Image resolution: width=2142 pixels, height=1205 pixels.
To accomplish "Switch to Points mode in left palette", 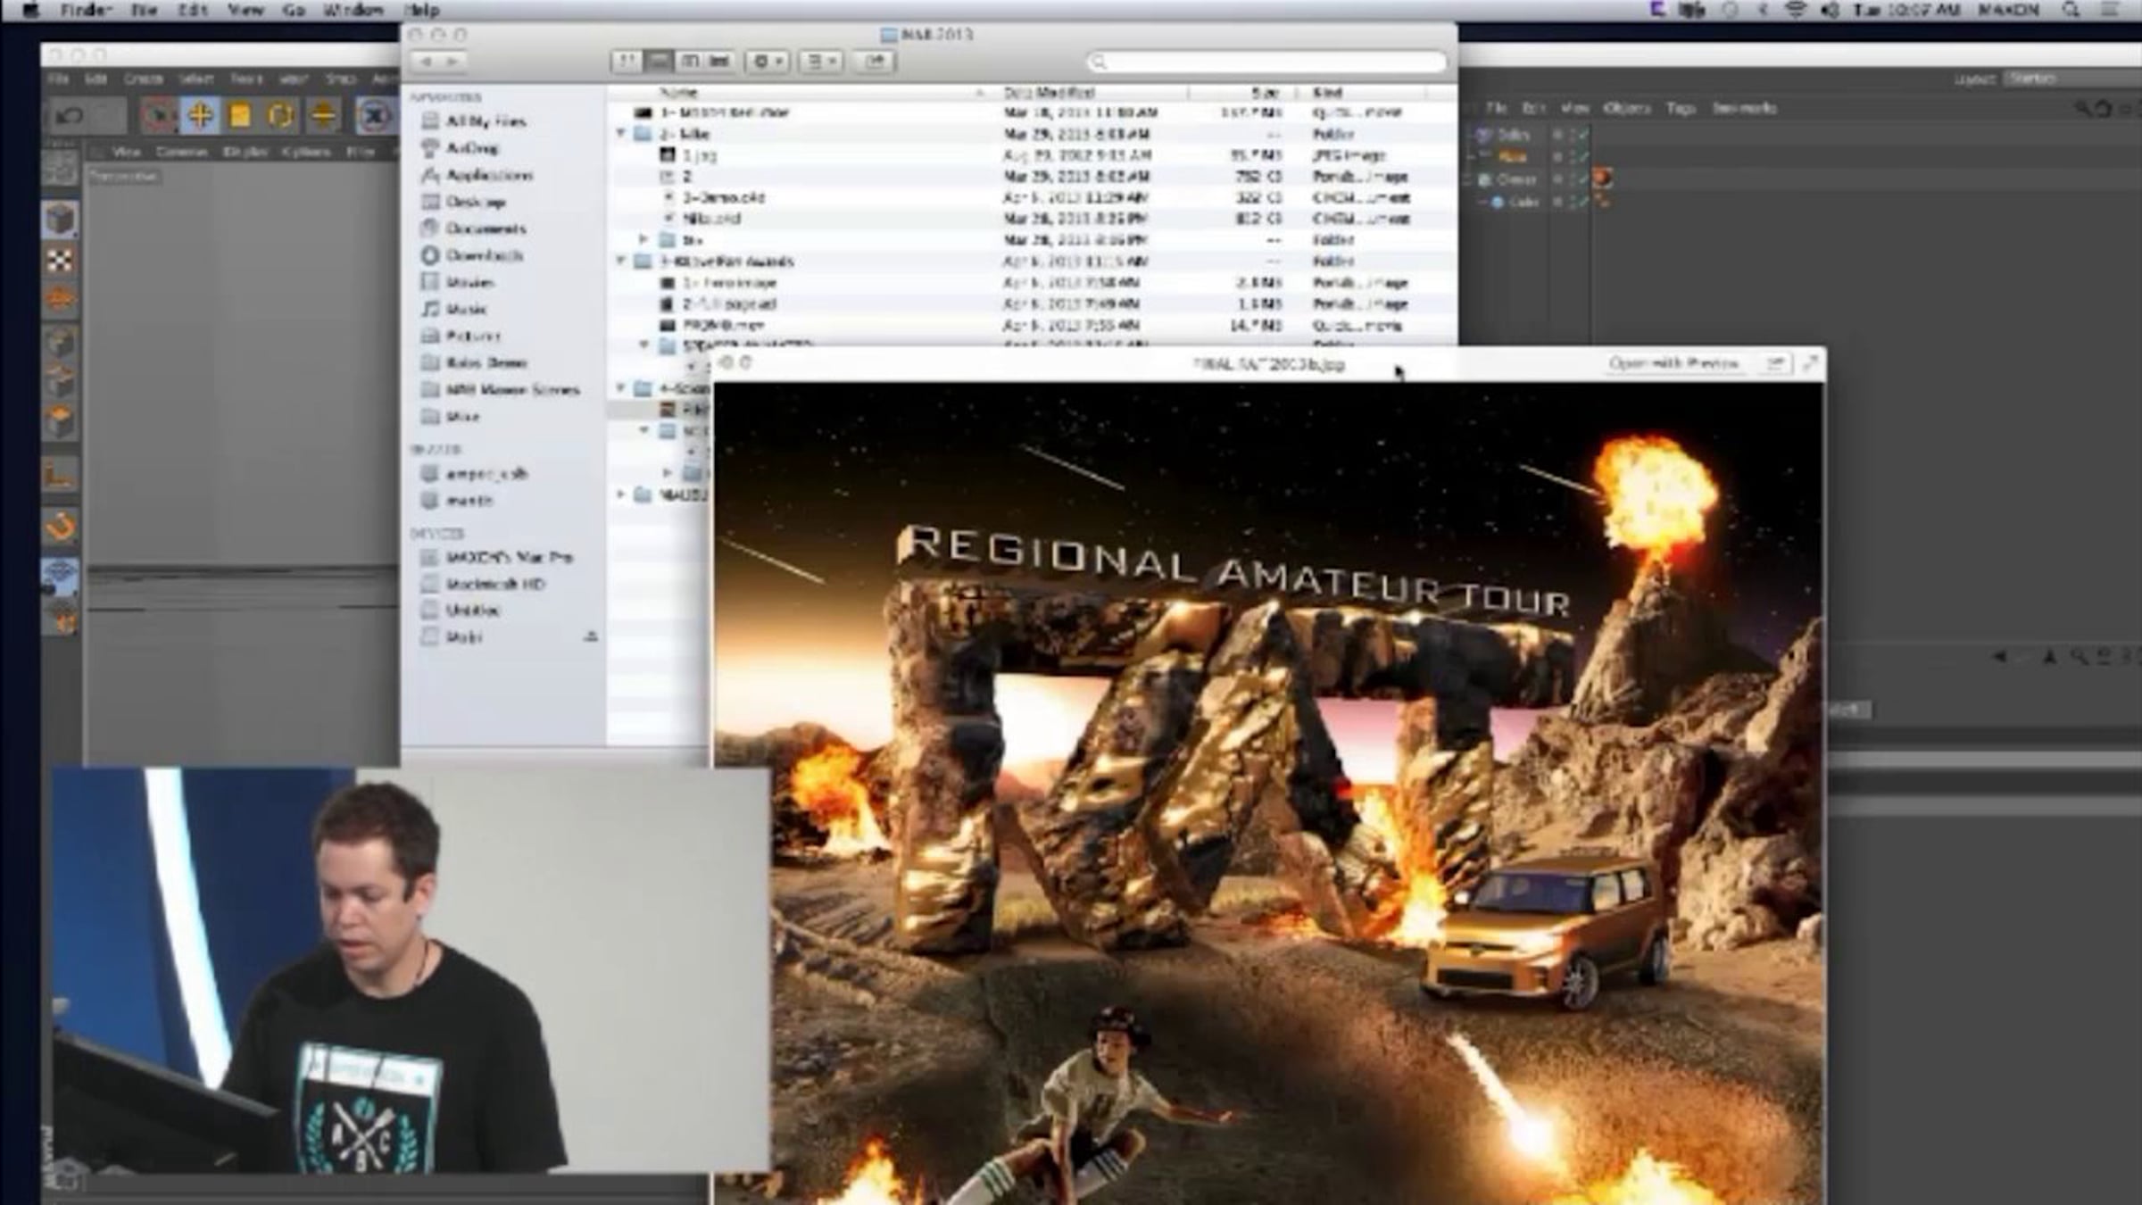I will tap(61, 343).
